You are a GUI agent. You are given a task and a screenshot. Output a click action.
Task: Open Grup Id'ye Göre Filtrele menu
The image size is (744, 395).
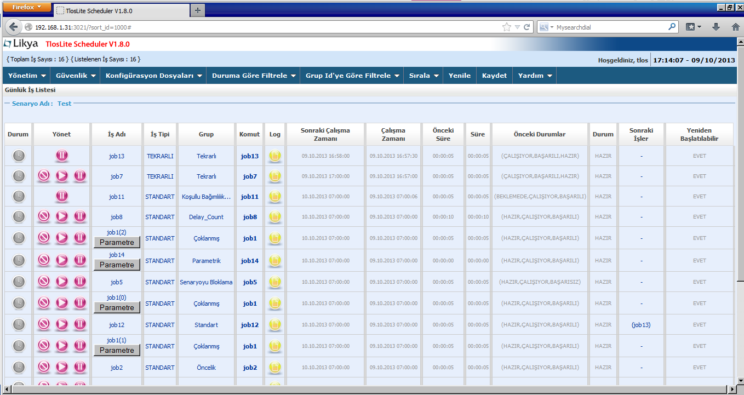point(352,76)
